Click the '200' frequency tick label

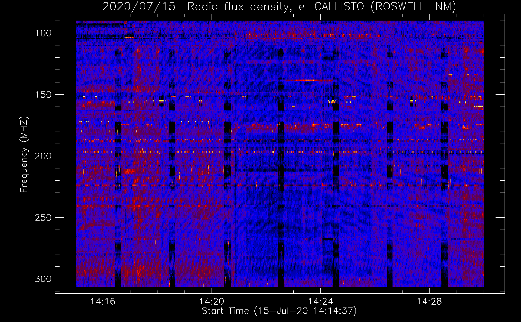click(43, 156)
